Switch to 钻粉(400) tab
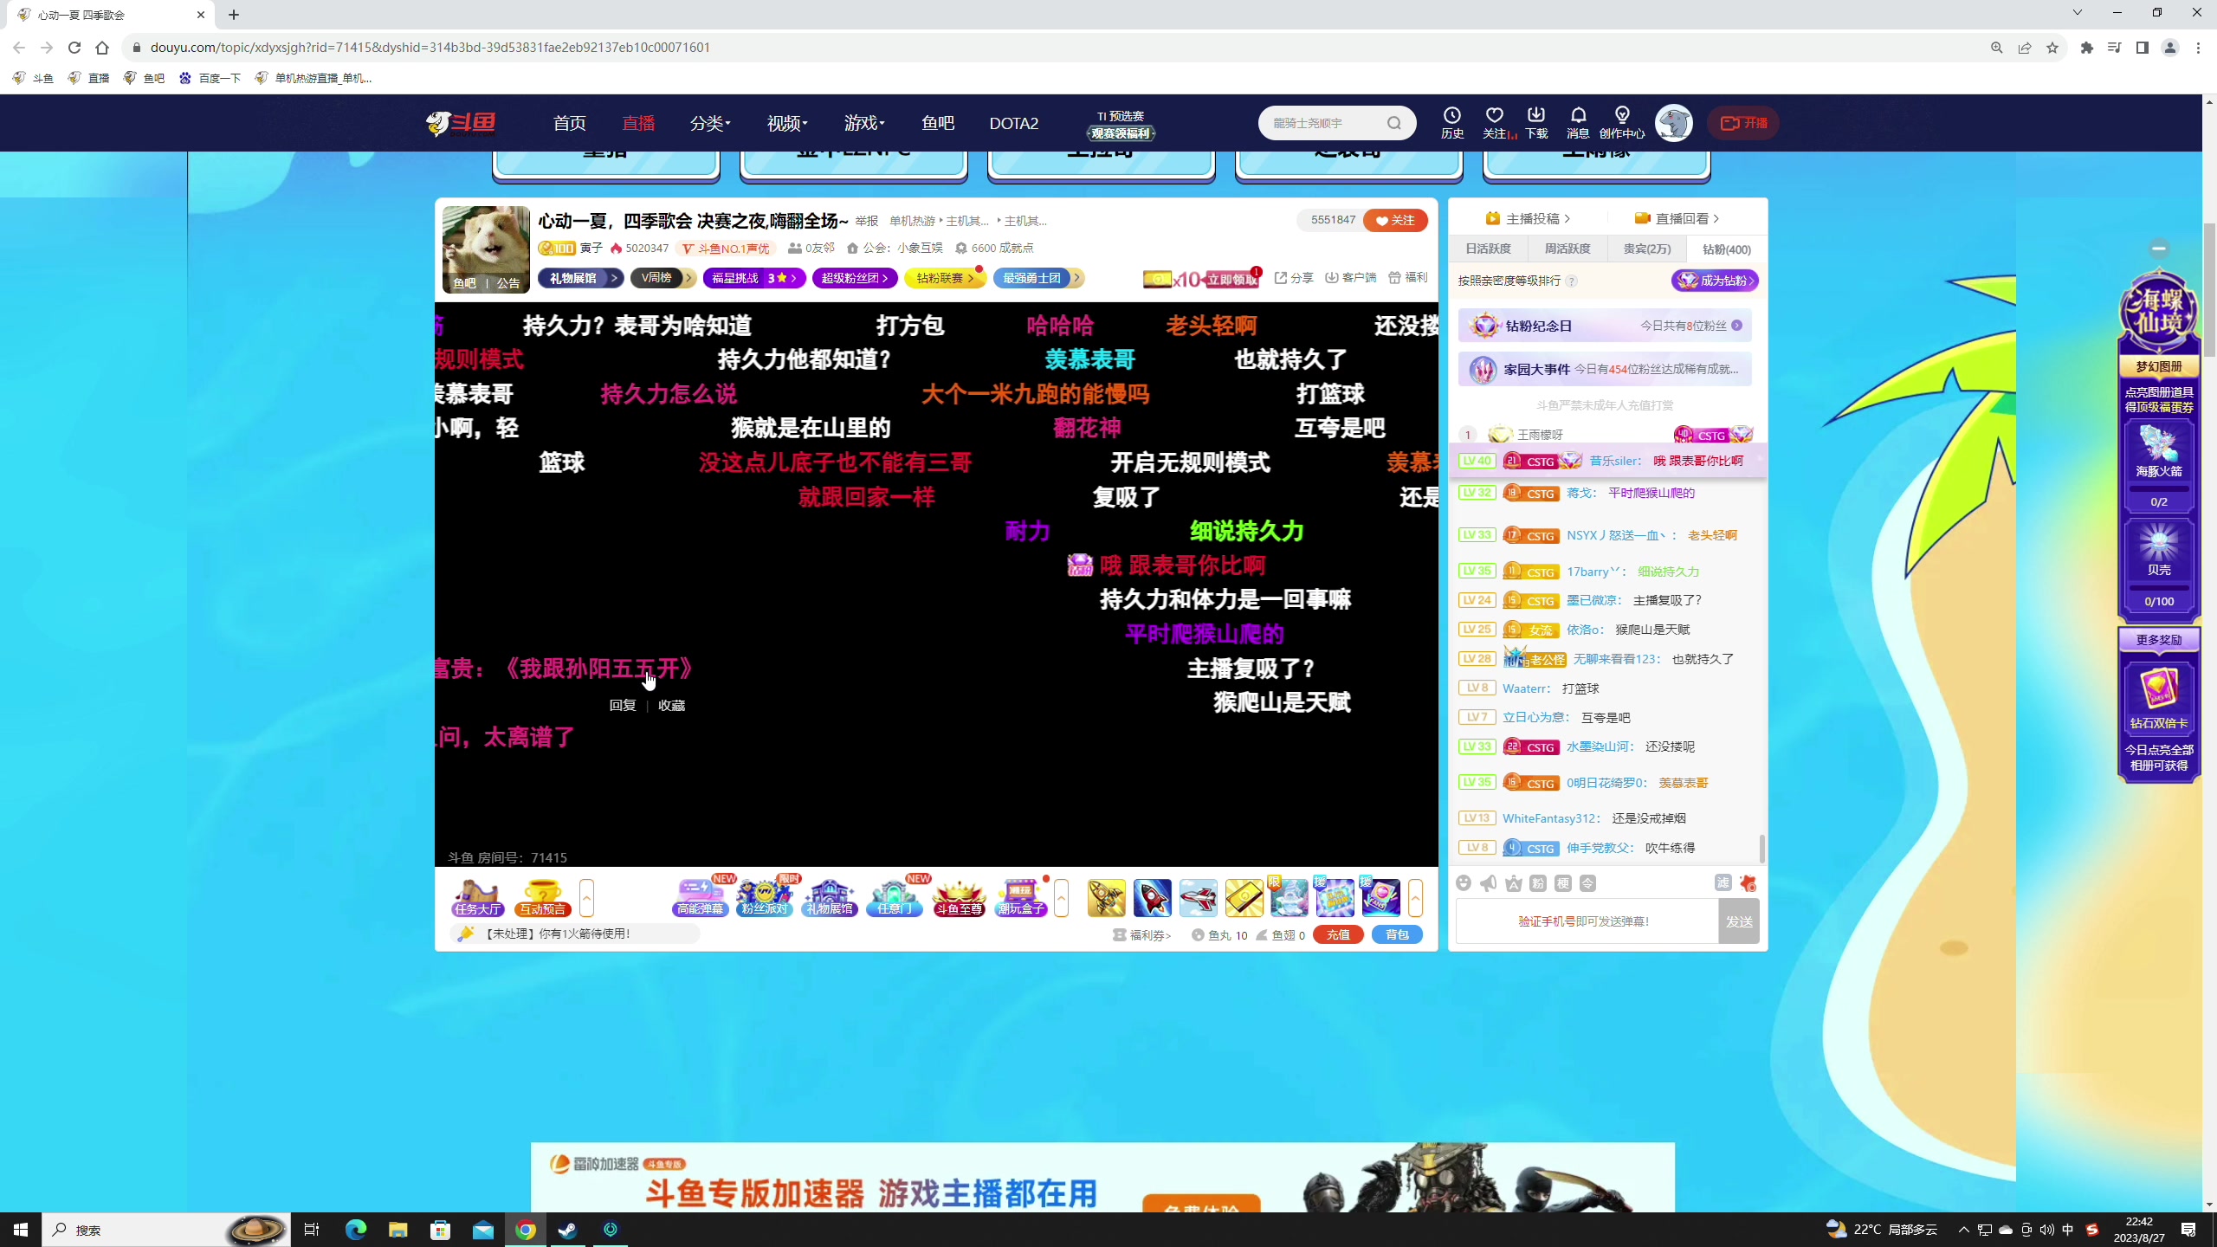The image size is (2217, 1247). (1727, 249)
